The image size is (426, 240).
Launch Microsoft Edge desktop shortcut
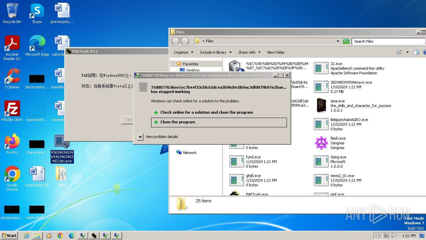[37, 46]
